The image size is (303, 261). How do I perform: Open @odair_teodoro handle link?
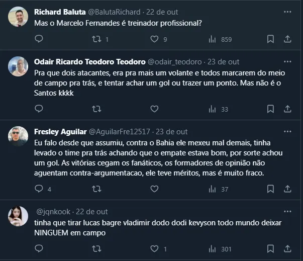point(174,62)
